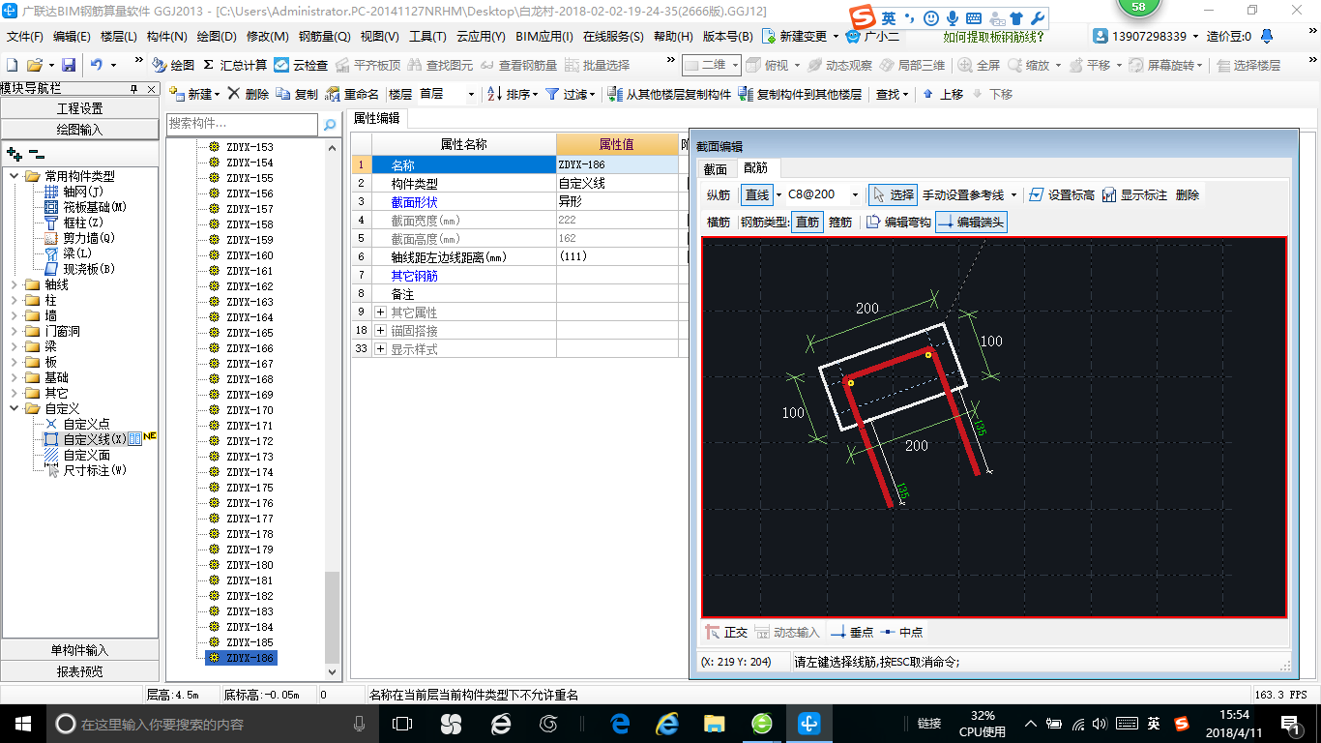Open Windows Start menu

click(x=21, y=723)
